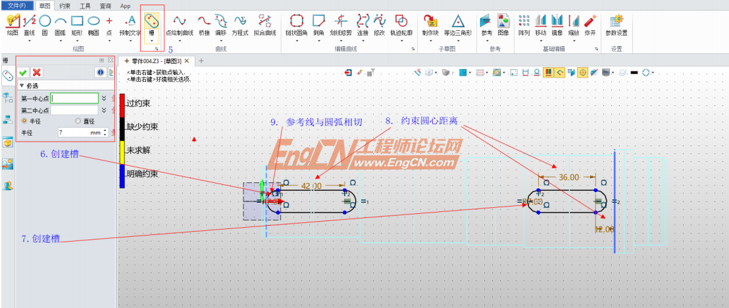Screen dimensions: 729x308
Task: Select the 预制文字 (Text) tool
Action: coord(130,24)
